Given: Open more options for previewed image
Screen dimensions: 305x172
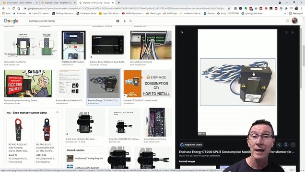Looking at the screenshot, I should pyautogui.click(x=293, y=145).
